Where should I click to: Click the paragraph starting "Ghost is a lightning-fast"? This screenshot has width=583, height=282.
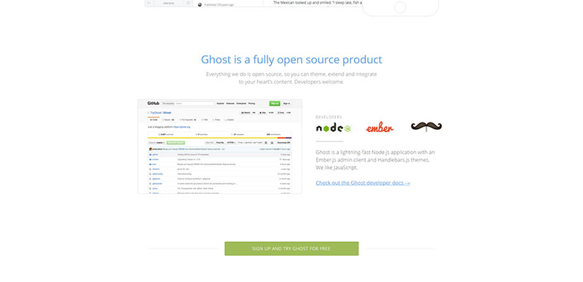(375, 160)
